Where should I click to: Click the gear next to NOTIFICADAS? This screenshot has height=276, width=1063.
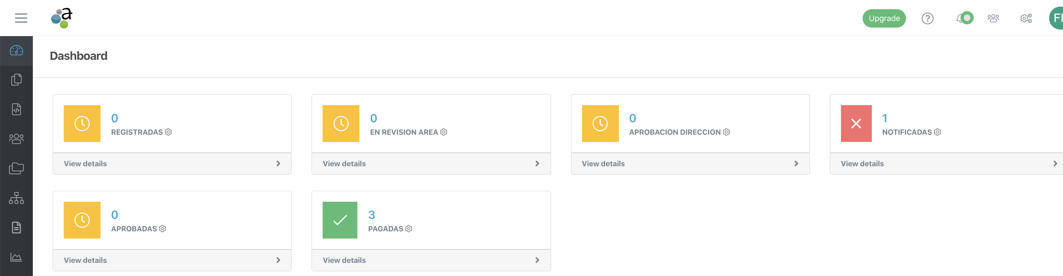(937, 132)
